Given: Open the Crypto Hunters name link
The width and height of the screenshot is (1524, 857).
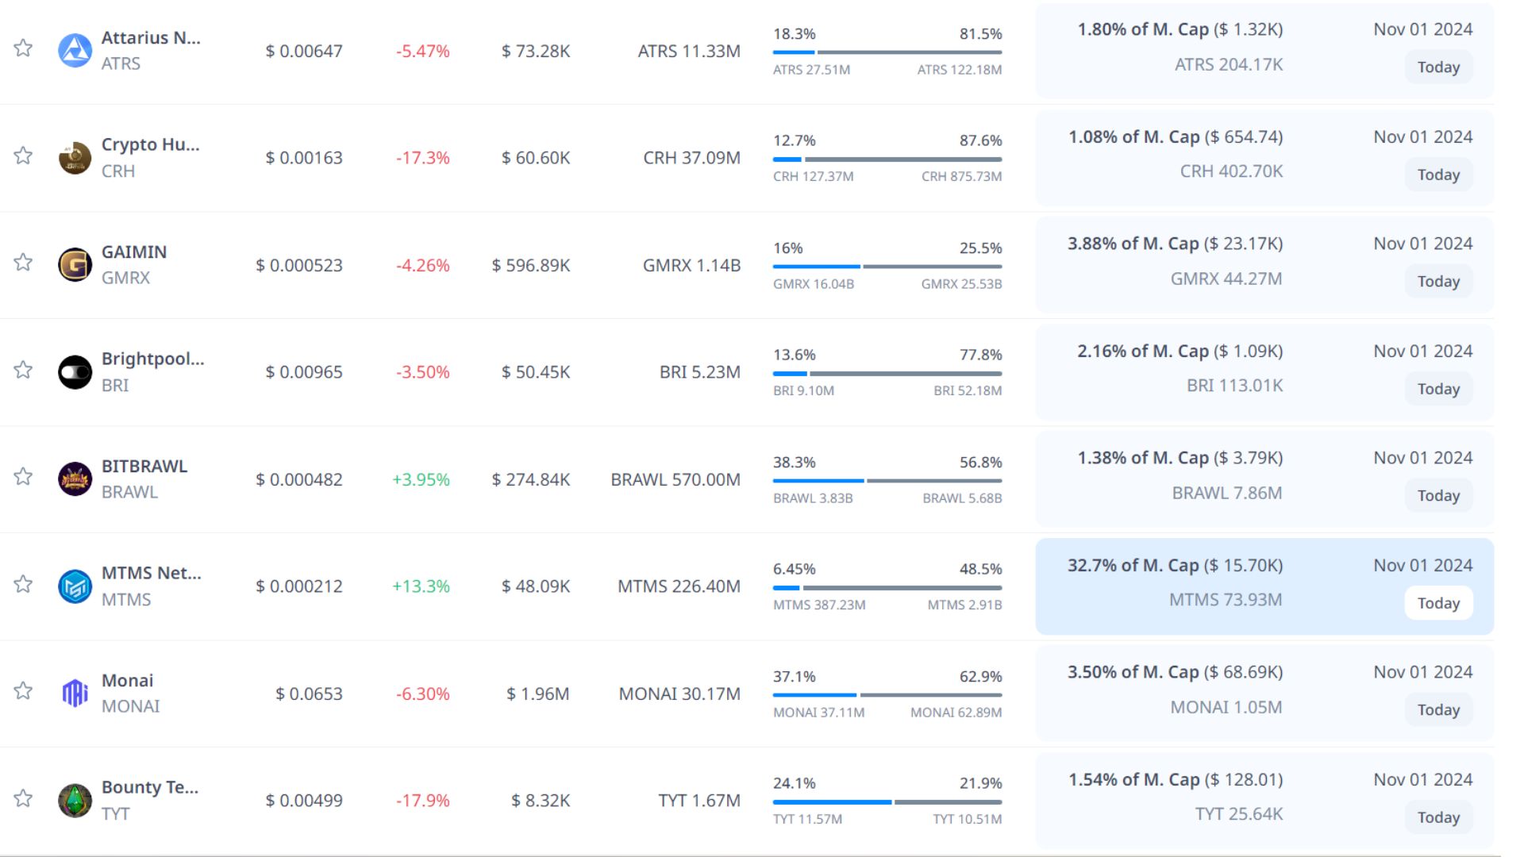Looking at the screenshot, I should 150,144.
